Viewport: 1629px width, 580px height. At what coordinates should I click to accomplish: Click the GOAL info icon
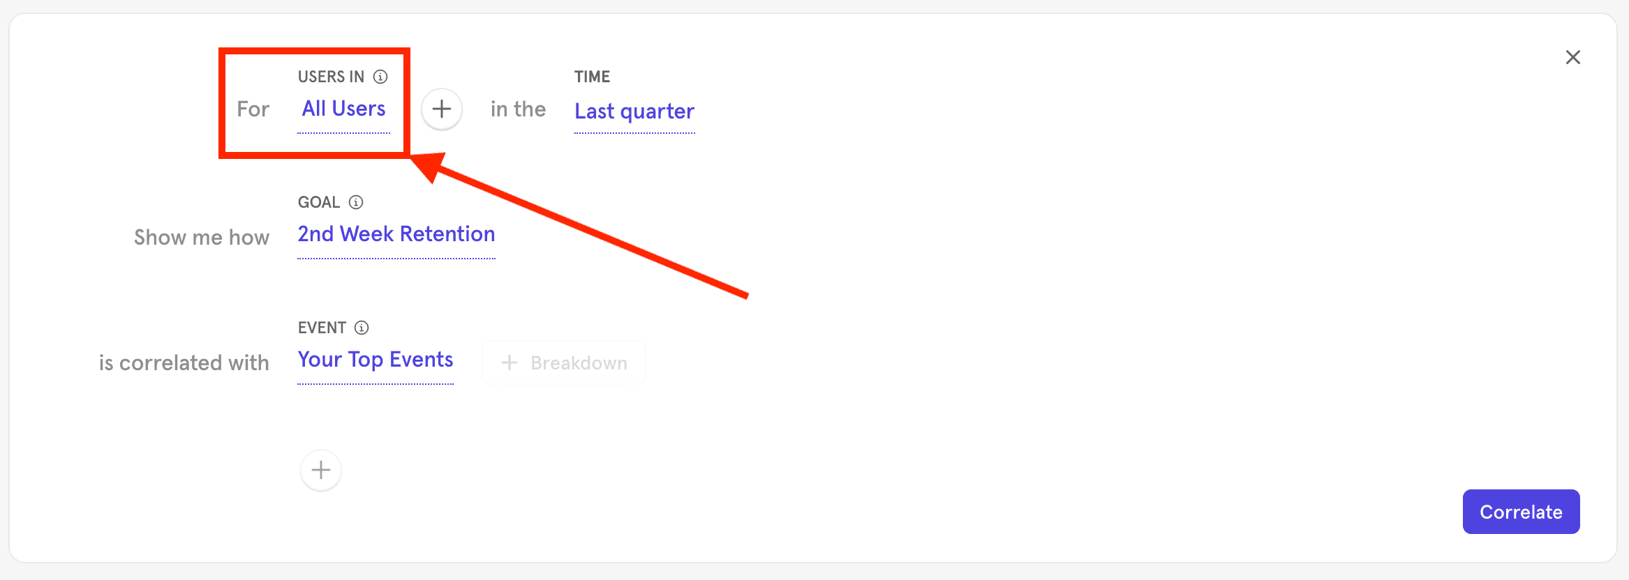click(356, 202)
